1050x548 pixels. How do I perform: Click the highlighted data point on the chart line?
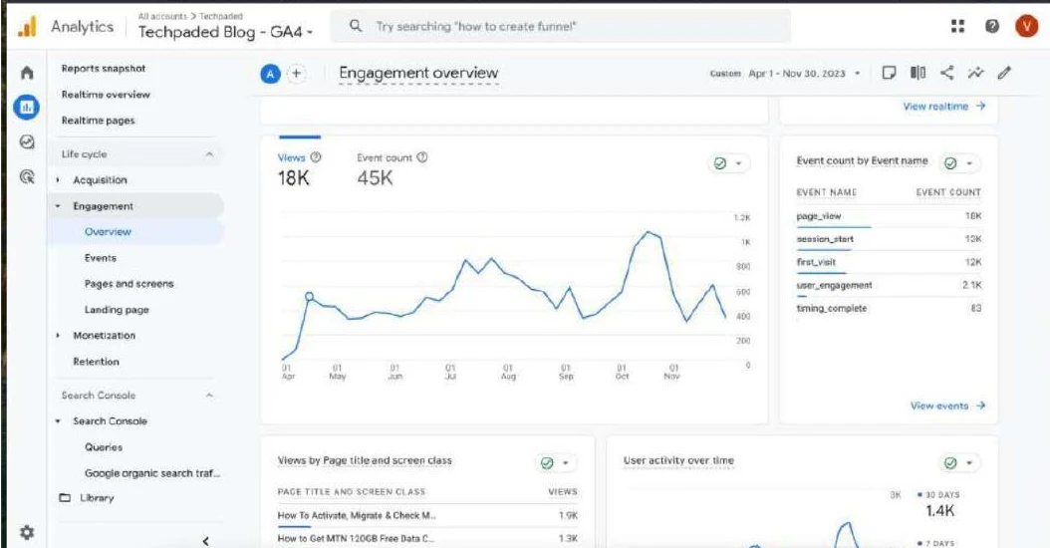coord(310,296)
